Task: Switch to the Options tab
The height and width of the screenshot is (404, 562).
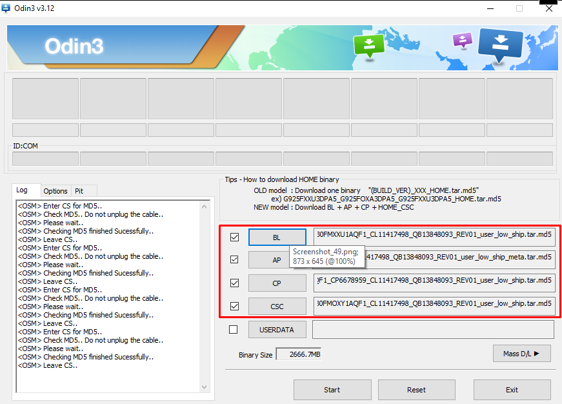Action: (x=55, y=191)
